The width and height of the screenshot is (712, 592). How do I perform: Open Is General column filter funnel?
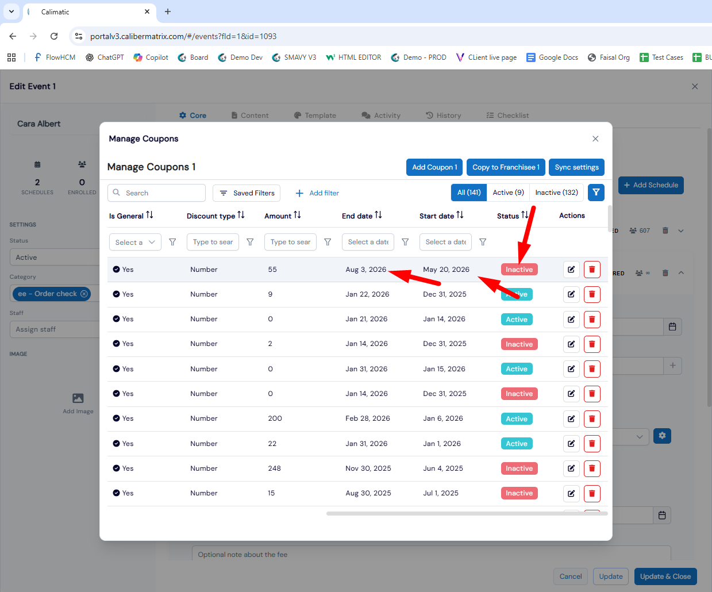172,243
